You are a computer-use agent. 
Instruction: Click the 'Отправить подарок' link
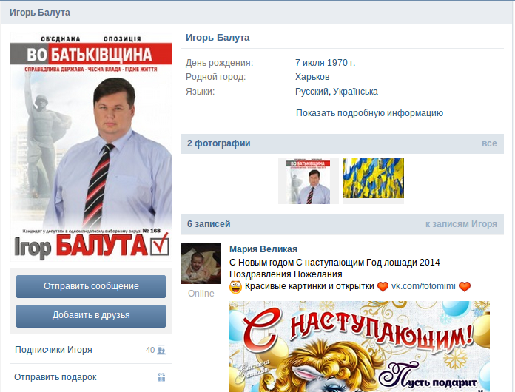click(55, 377)
